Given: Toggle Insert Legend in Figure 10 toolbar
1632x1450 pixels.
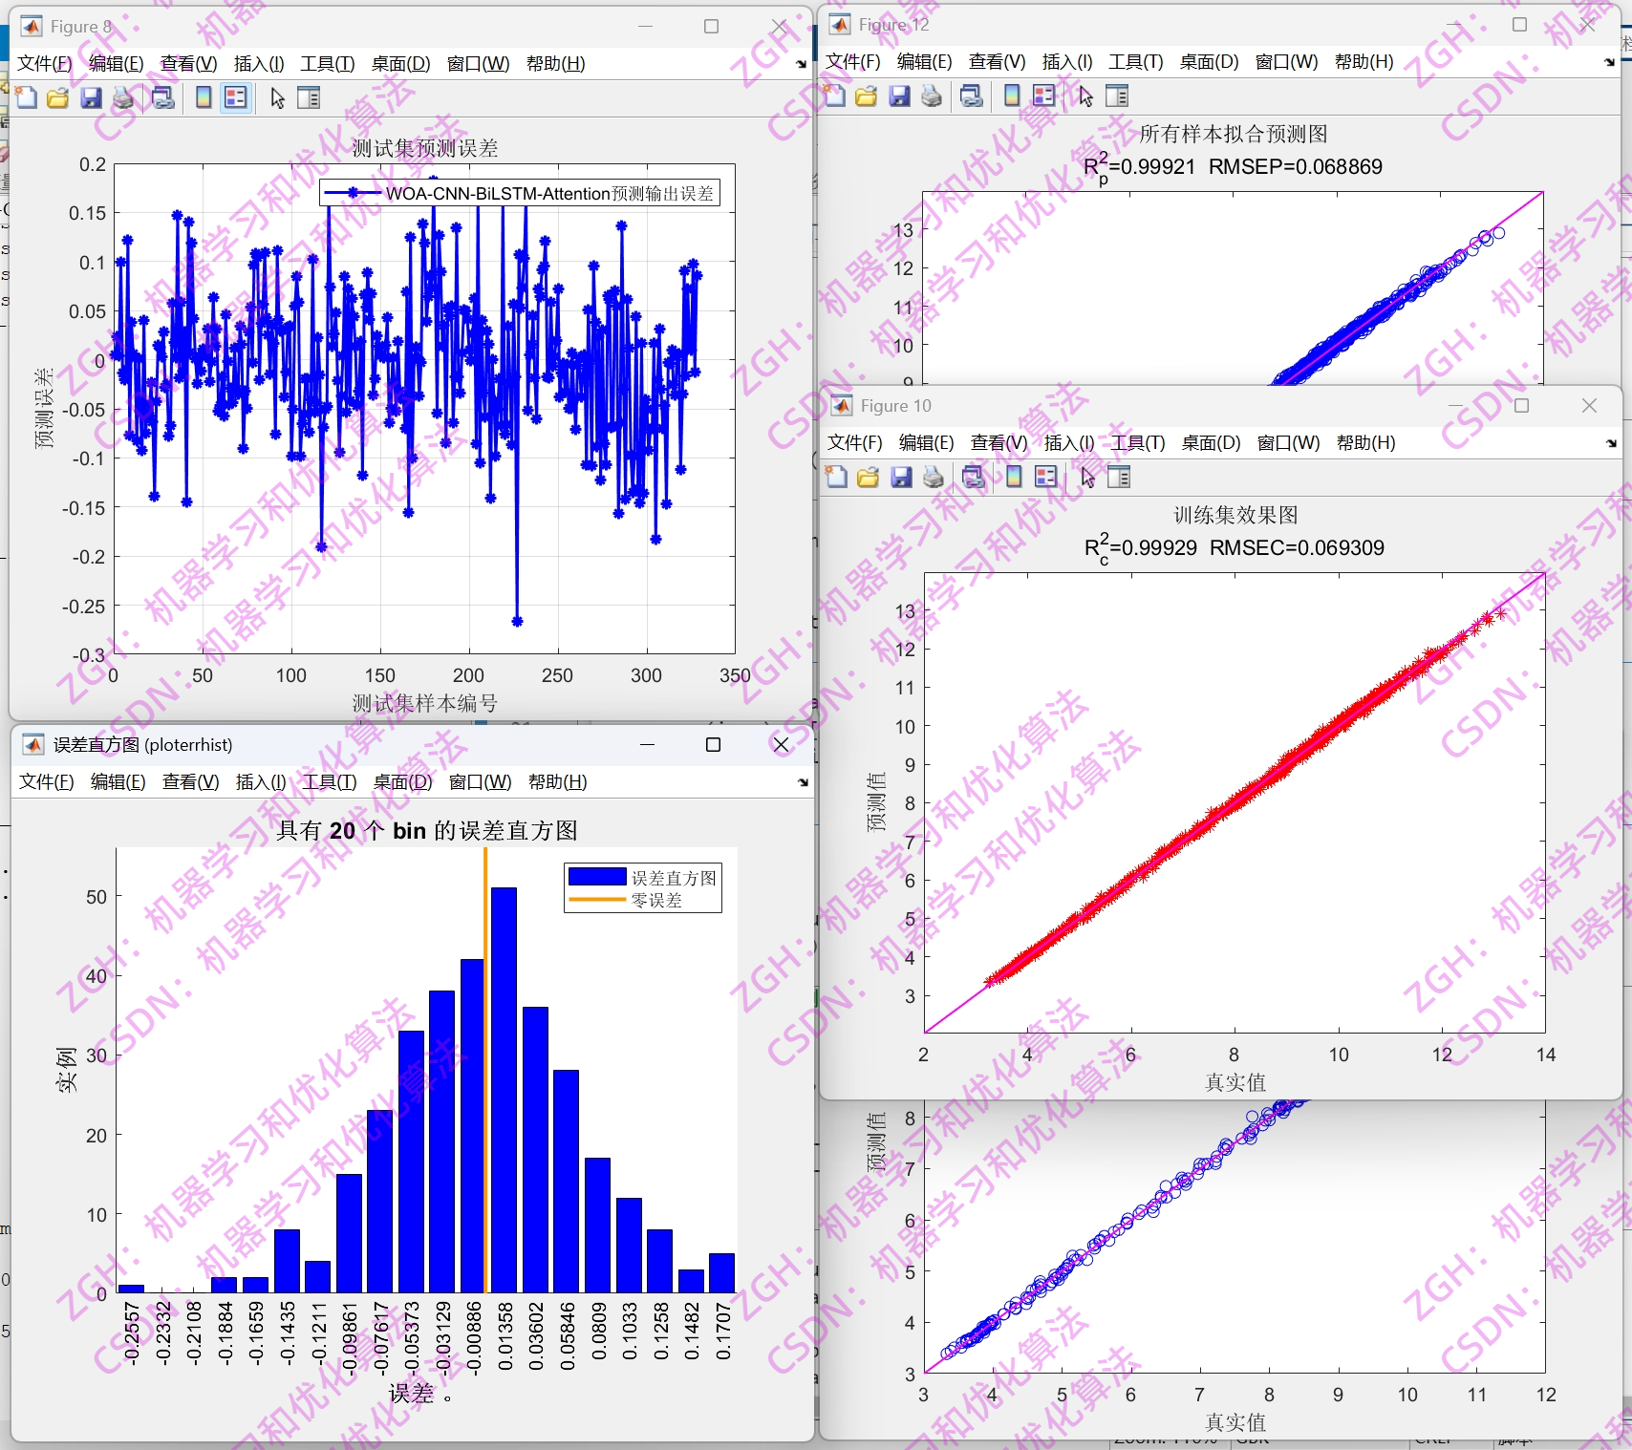Looking at the screenshot, I should click(1046, 477).
